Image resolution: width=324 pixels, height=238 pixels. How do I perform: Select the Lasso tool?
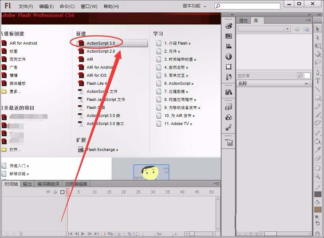click(318, 62)
